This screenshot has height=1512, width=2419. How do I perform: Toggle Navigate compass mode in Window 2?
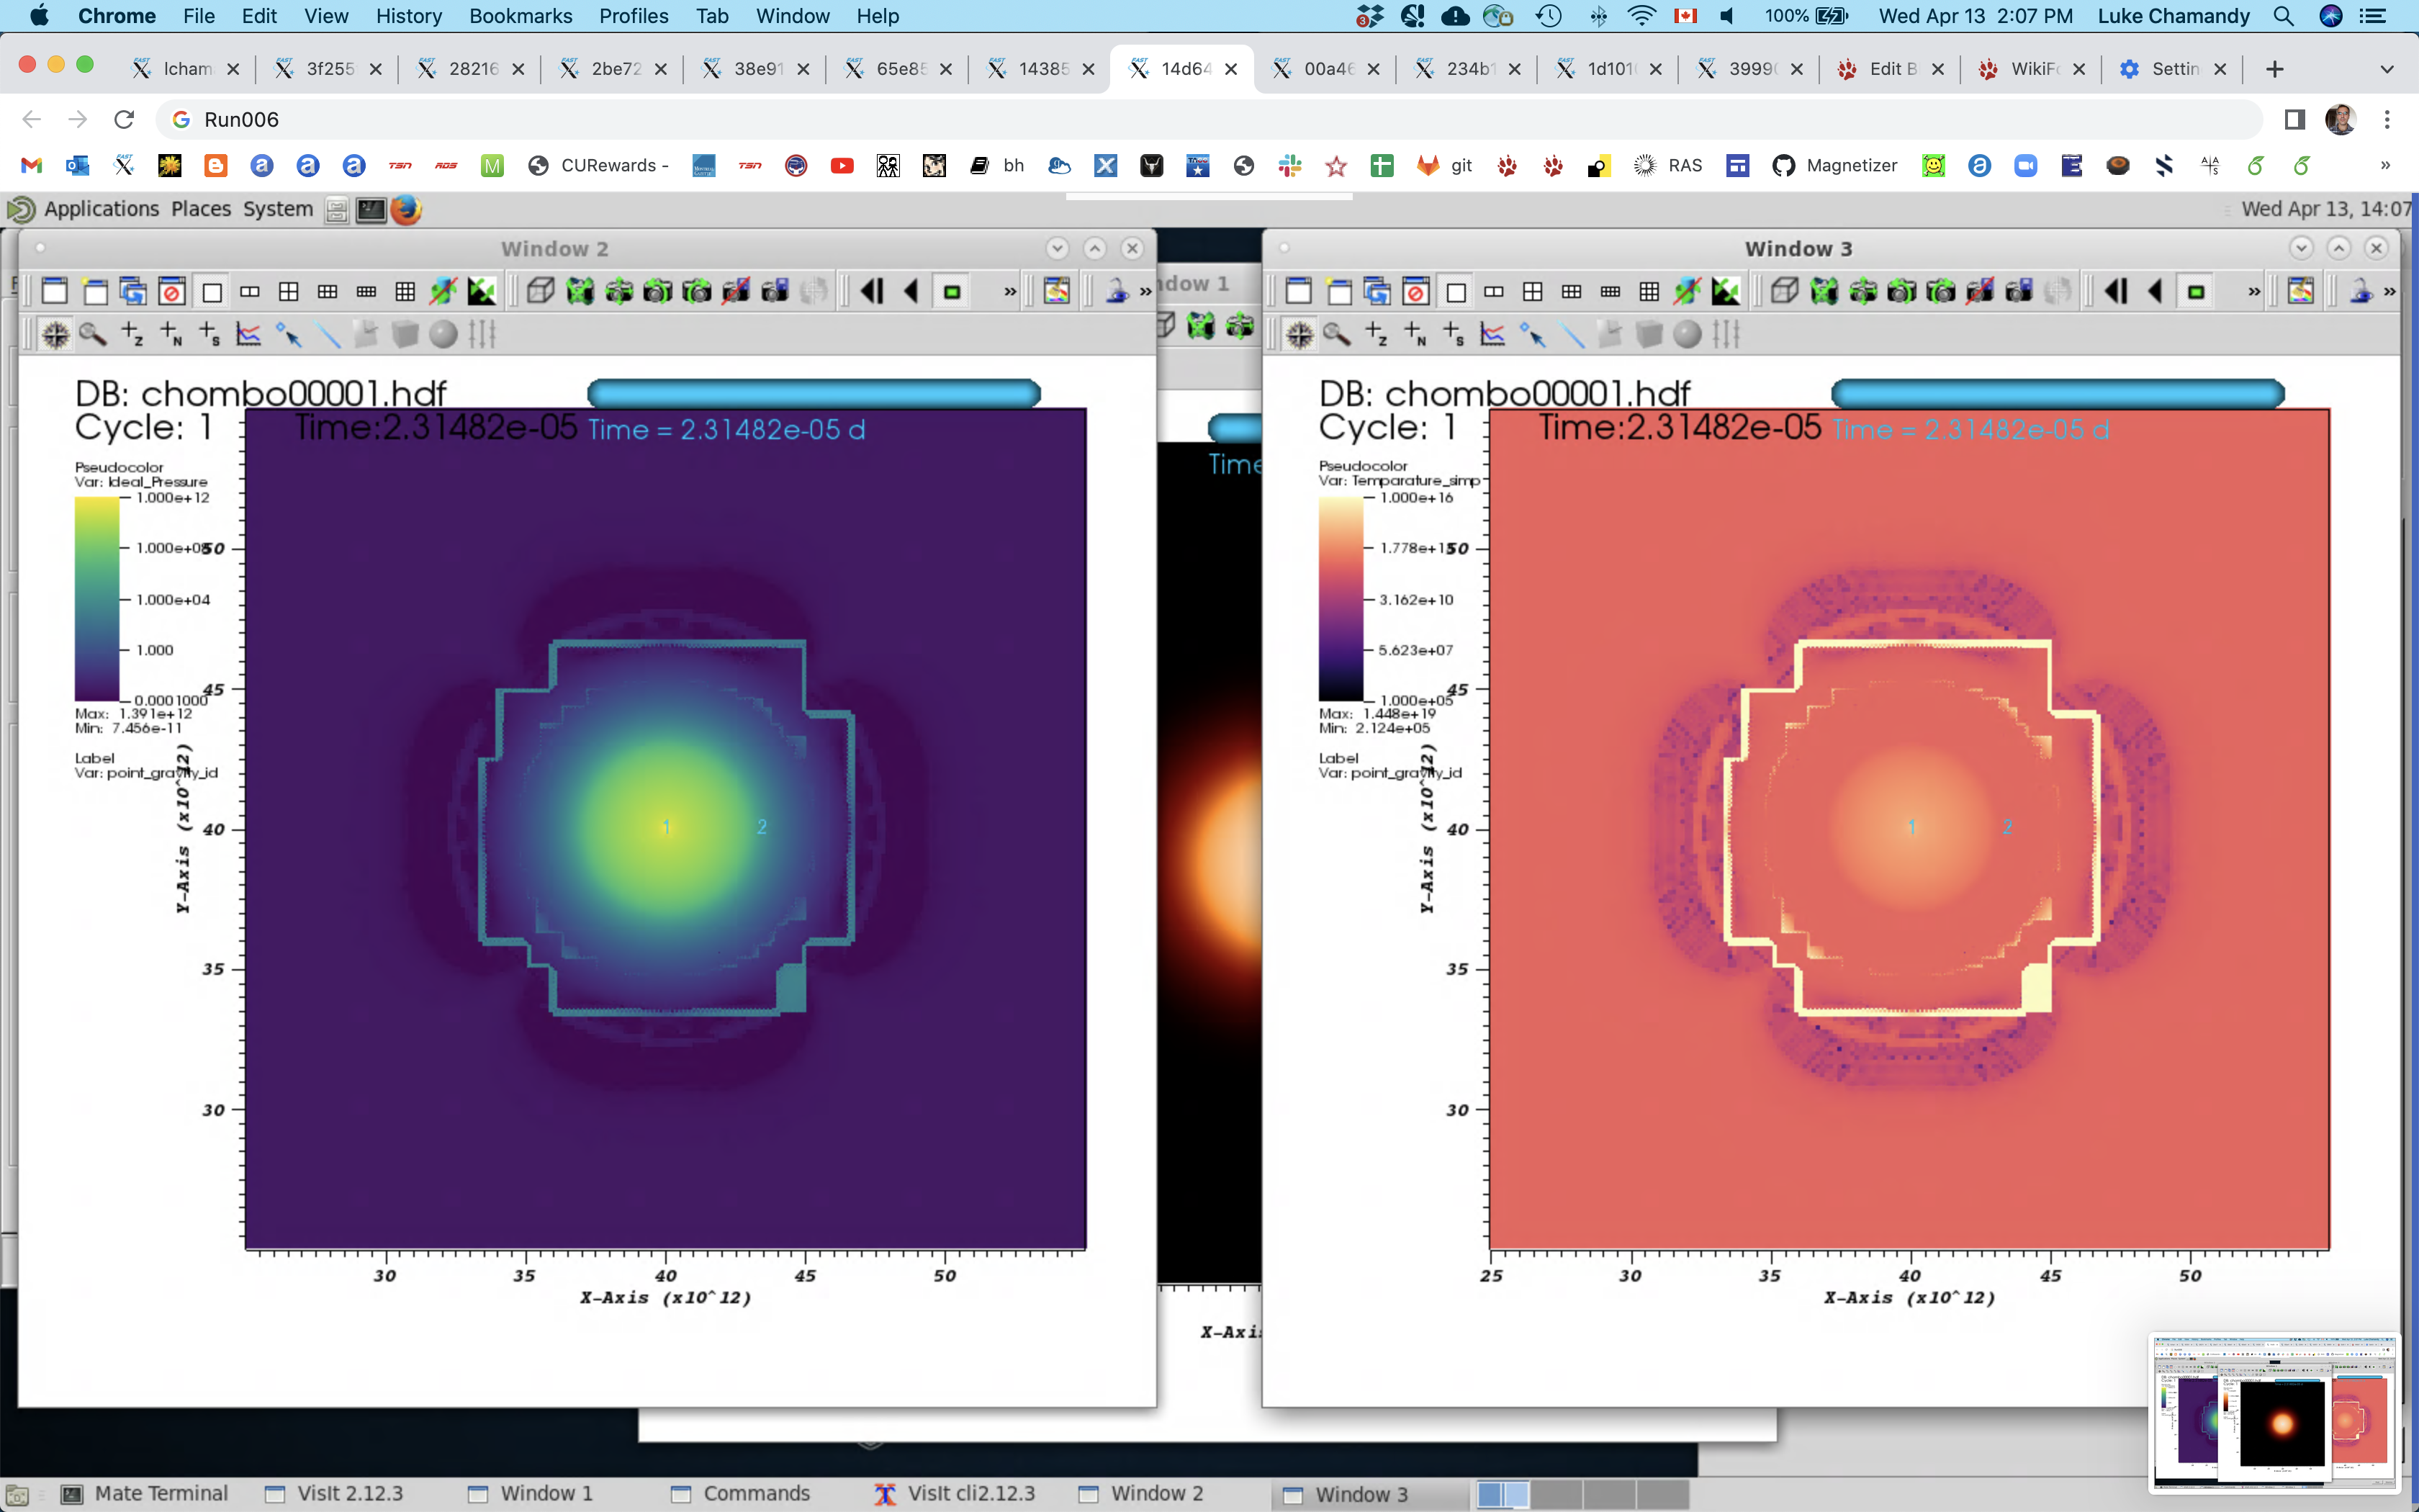(55, 334)
